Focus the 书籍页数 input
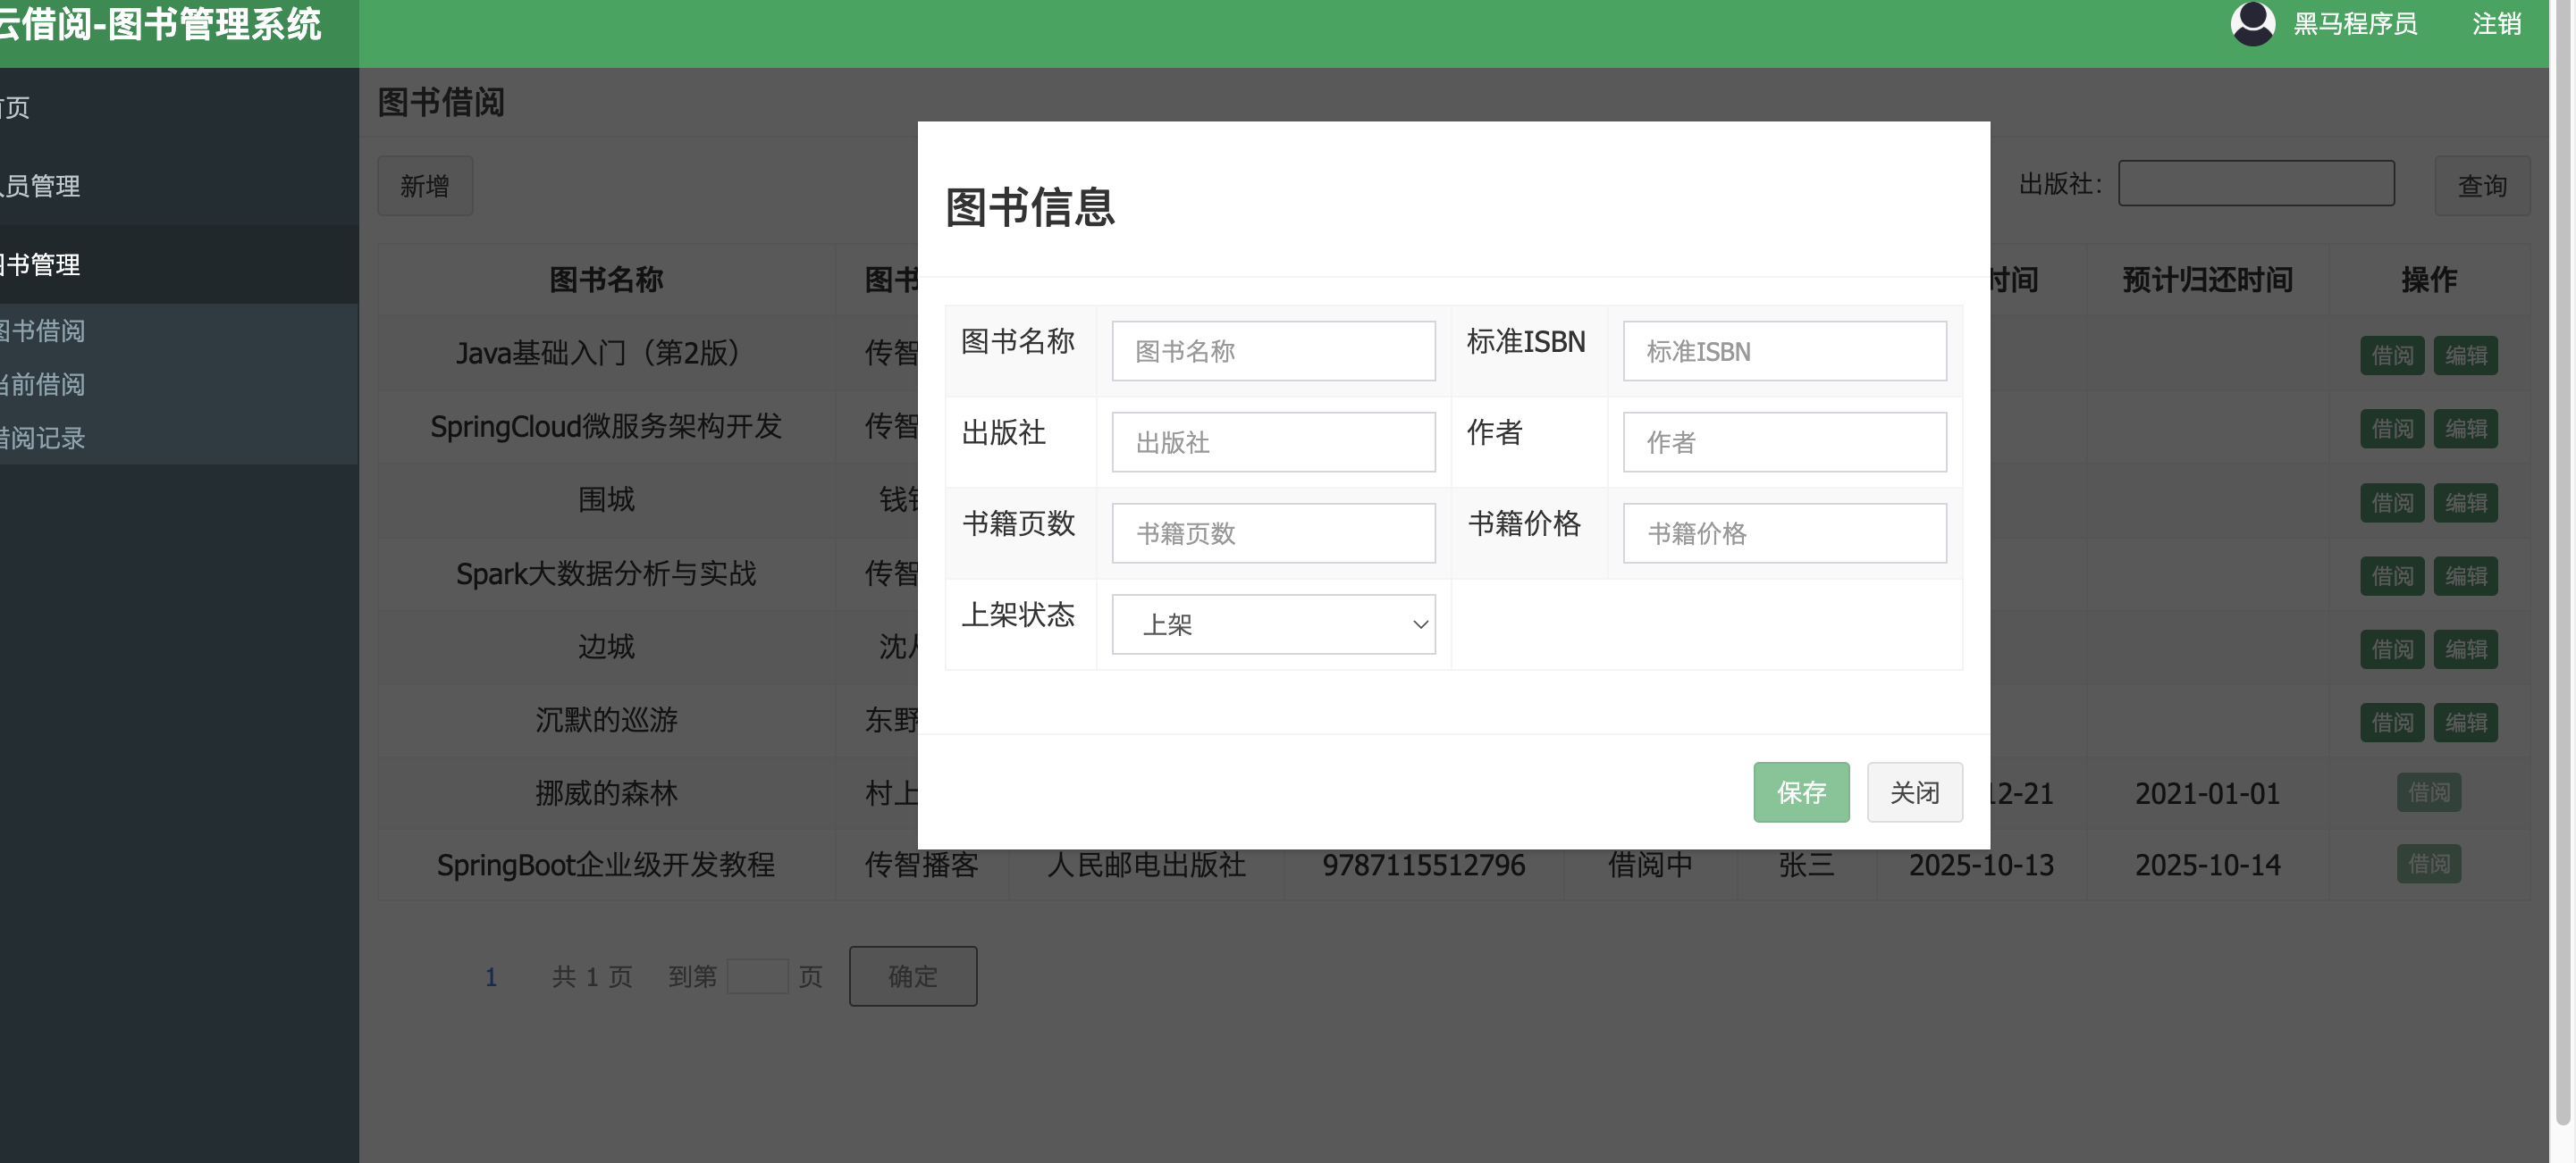Image resolution: width=2576 pixels, height=1163 pixels. (1273, 532)
